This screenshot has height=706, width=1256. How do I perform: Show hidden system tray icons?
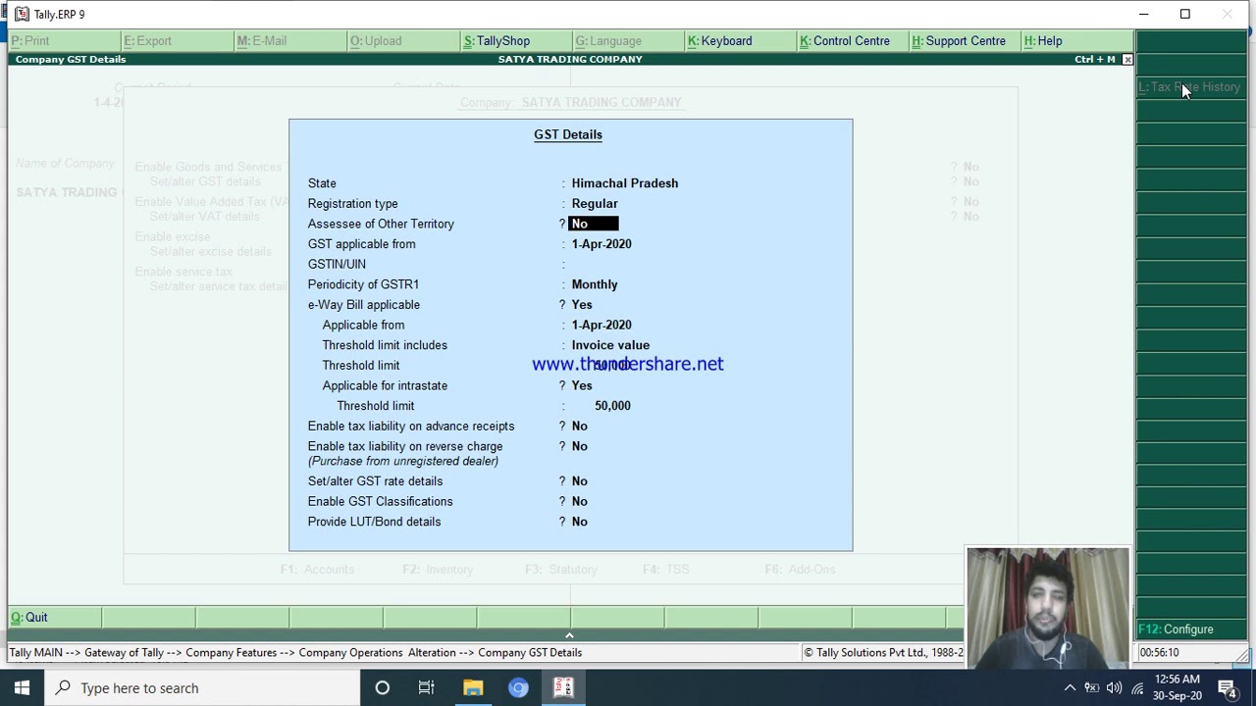pyautogui.click(x=1070, y=688)
